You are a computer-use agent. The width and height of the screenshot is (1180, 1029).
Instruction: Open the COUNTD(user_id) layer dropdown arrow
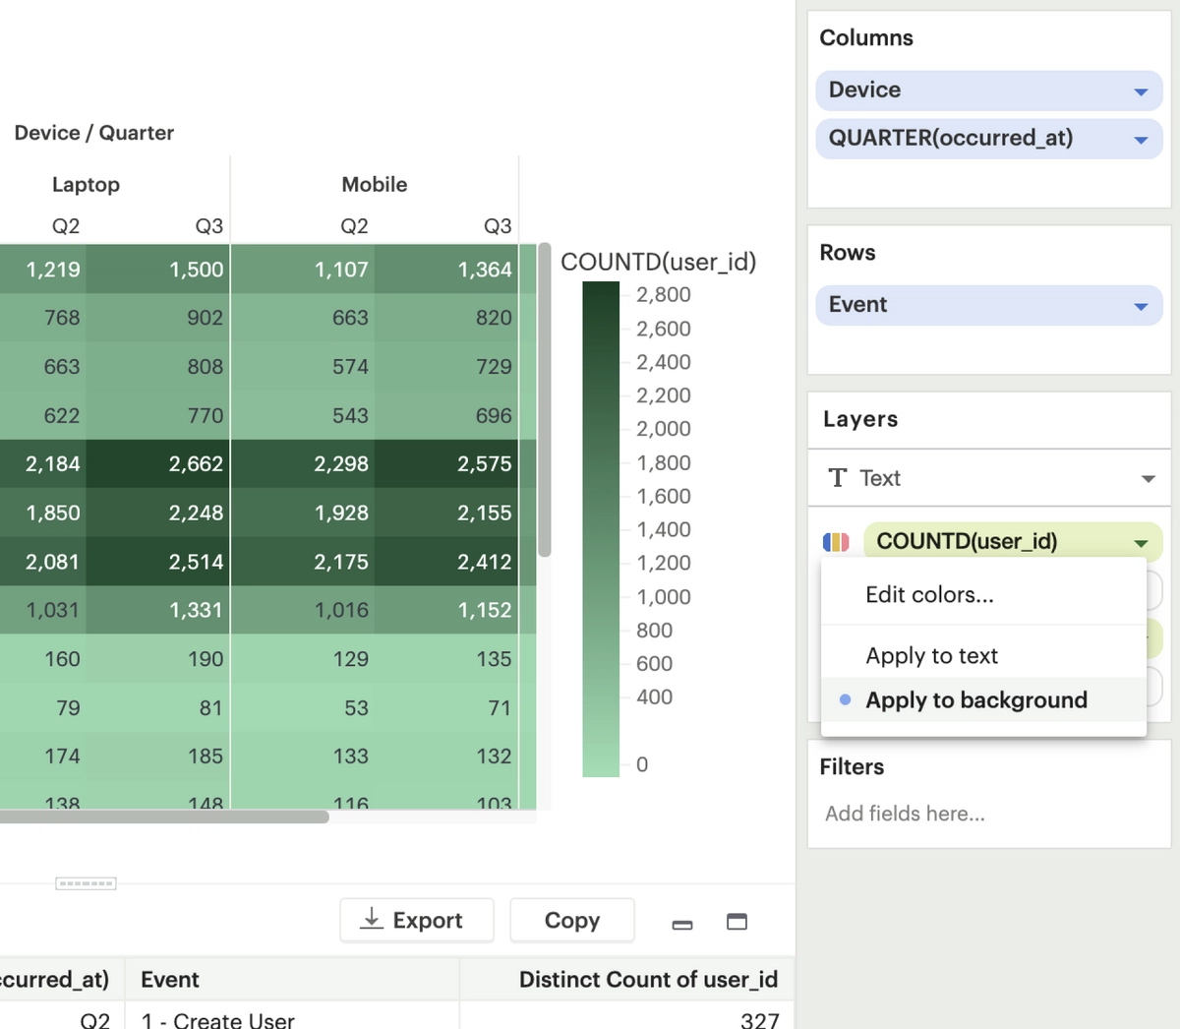pyautogui.click(x=1141, y=541)
